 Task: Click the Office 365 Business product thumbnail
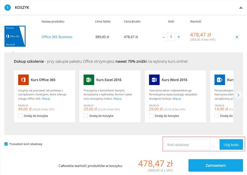15,37
